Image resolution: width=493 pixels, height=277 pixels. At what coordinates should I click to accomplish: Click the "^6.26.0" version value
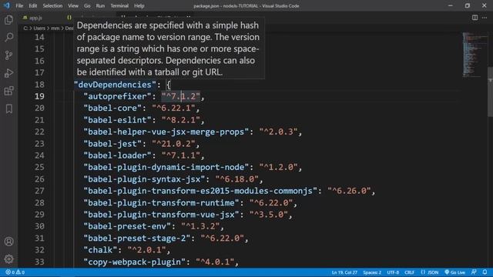pyautogui.click(x=349, y=191)
